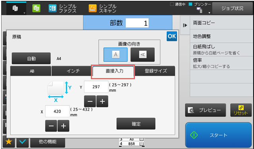The image size is (254, 149).
Task: Select the green simple copy icon
Action: tap(36, 8)
